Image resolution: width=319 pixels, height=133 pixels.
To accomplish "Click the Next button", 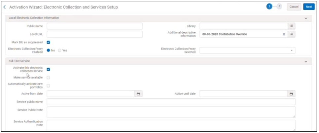I will tap(309, 7).
